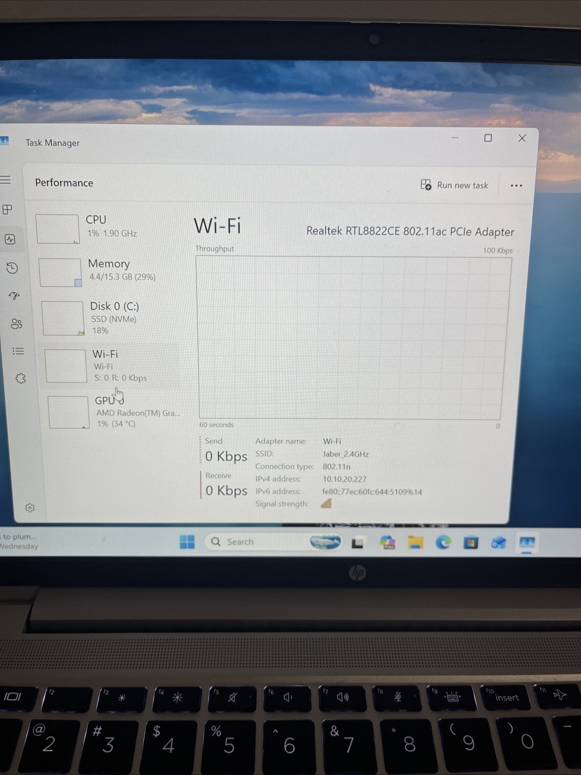
Task: Open Microsoft Store from taskbar
Action: 471,542
